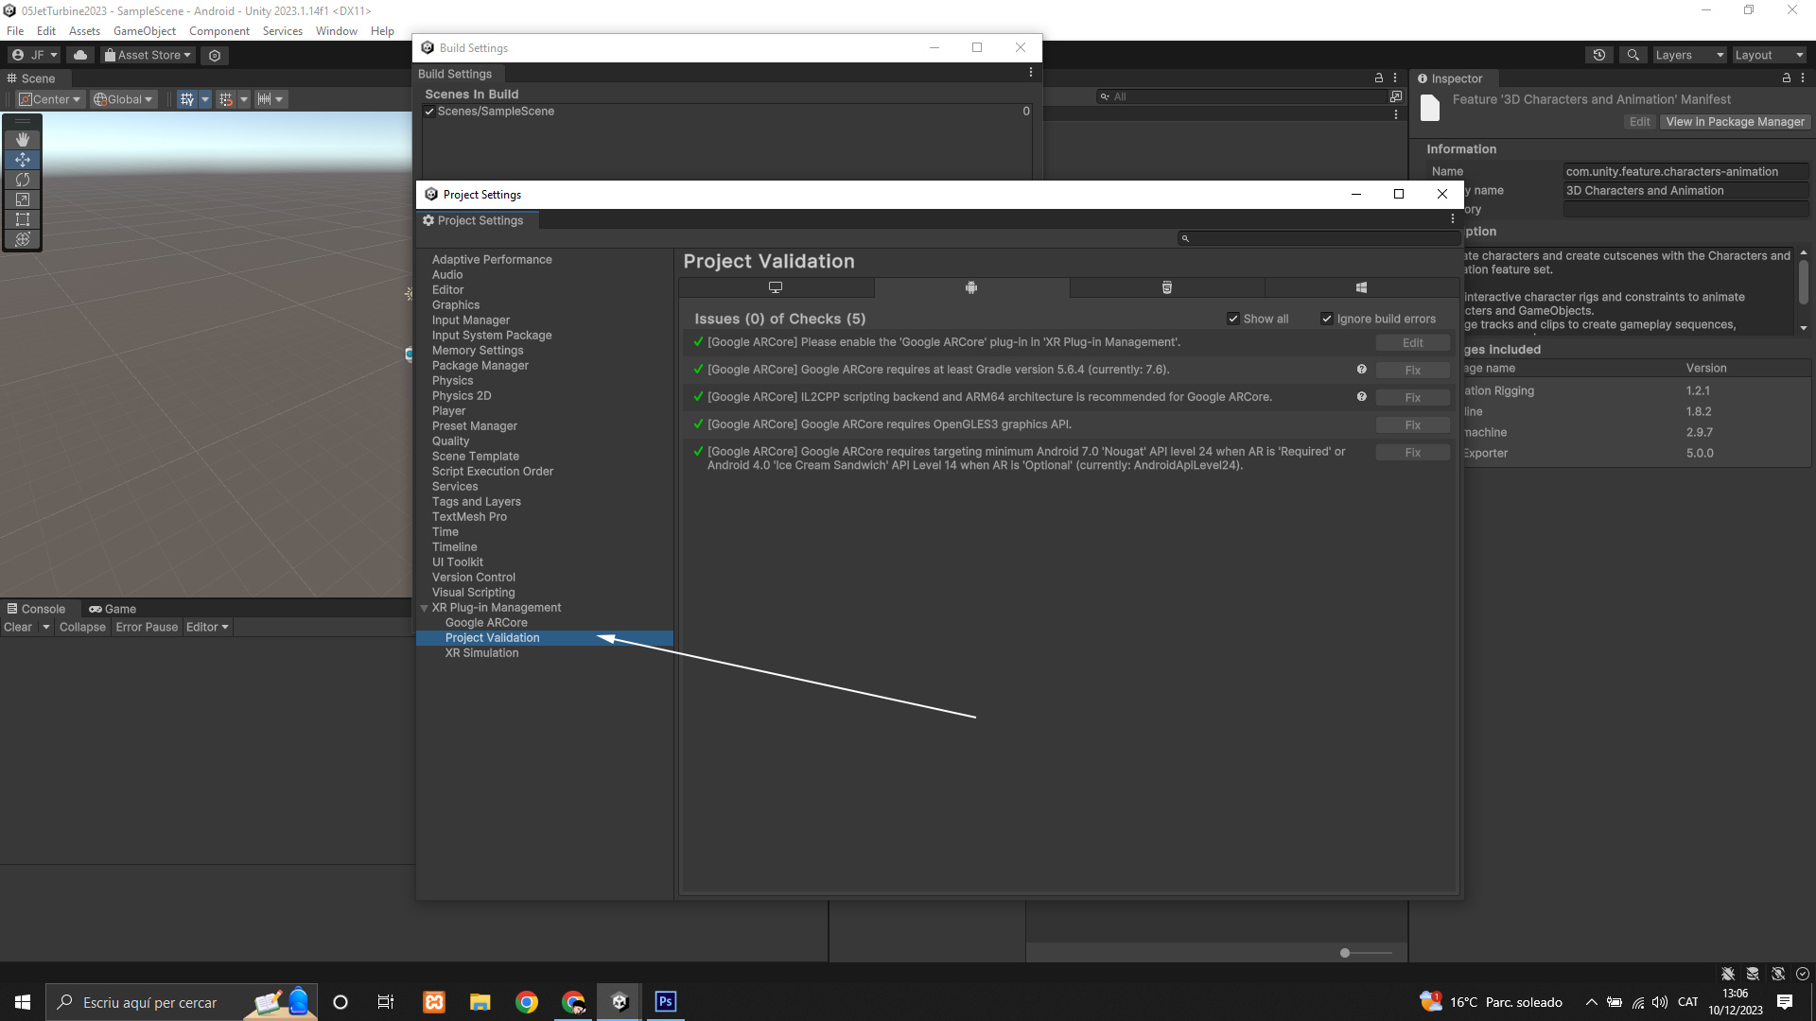Open Photoshop from the taskbar
The height and width of the screenshot is (1021, 1816).
click(x=666, y=1001)
